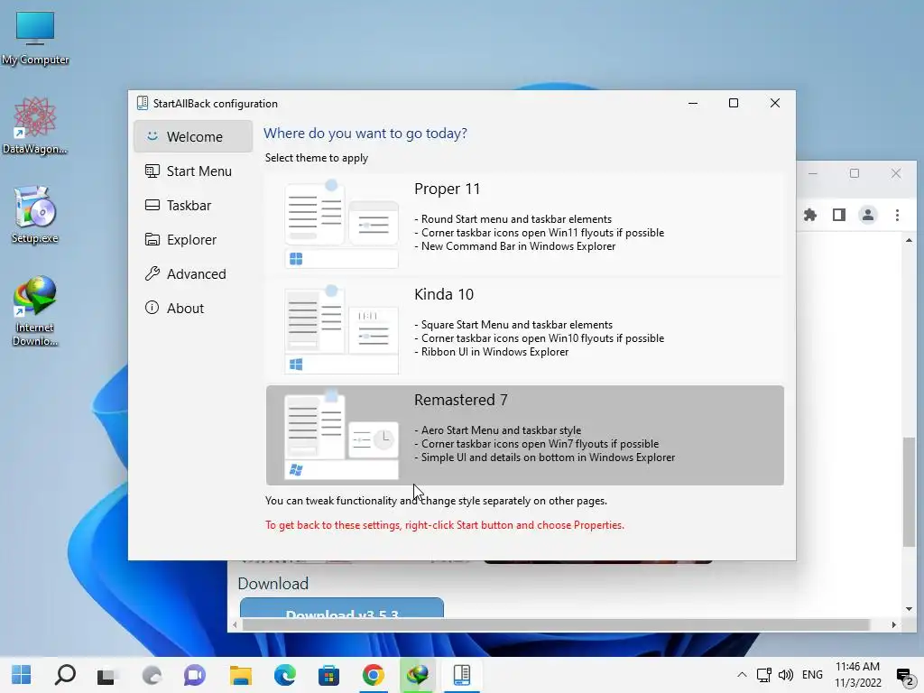This screenshot has width=924, height=693.
Task: Open Chrome extensions puzzle icon
Action: (x=810, y=215)
